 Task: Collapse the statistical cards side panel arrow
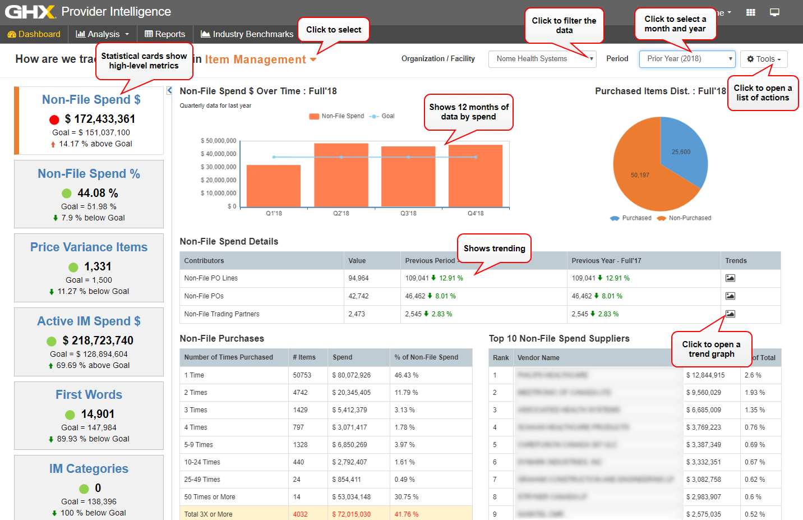(169, 90)
